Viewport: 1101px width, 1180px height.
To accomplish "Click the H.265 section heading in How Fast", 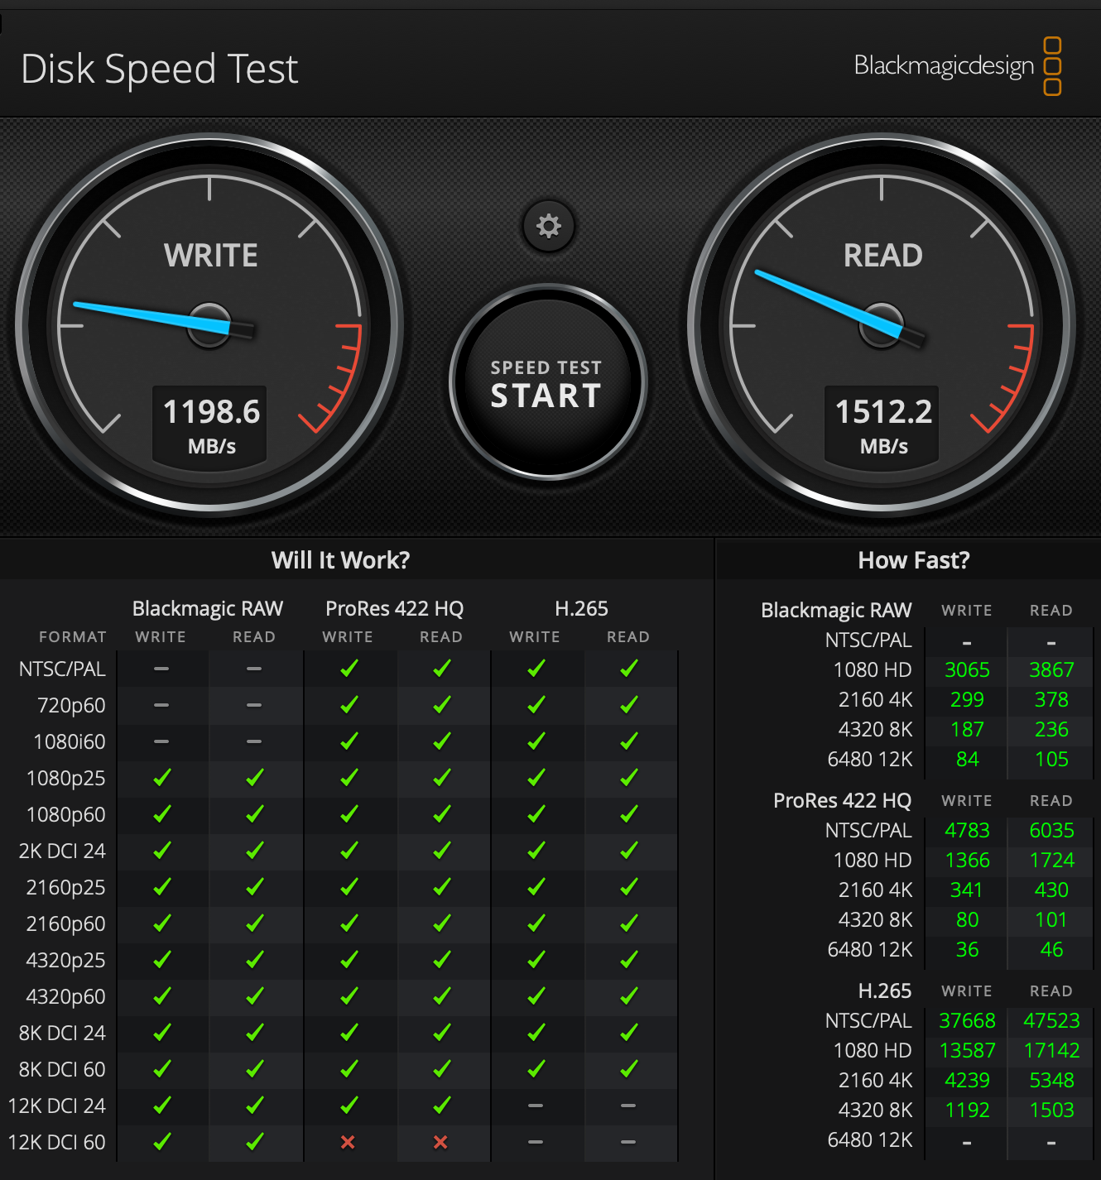I will pos(885,991).
